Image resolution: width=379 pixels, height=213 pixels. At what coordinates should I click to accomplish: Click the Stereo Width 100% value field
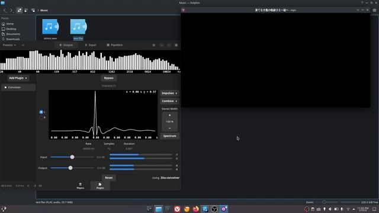[170, 121]
